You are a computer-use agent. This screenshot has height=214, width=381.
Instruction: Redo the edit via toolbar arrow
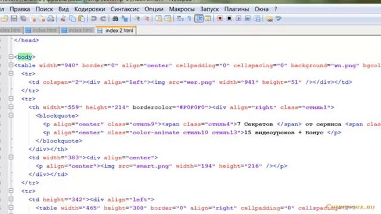(103, 18)
